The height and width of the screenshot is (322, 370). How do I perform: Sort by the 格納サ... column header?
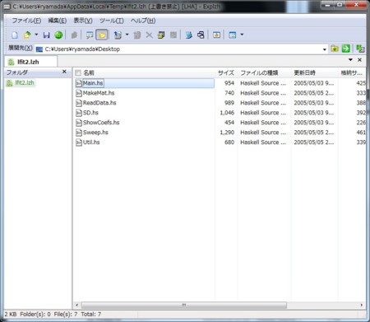click(x=352, y=72)
